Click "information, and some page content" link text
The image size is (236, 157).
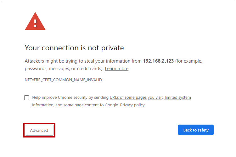tap(65, 105)
